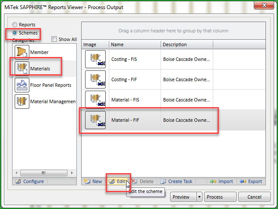Click the categories horizontal scrollbar thumb
Image resolution: width=278 pixels, height=209 pixels.
[44, 173]
